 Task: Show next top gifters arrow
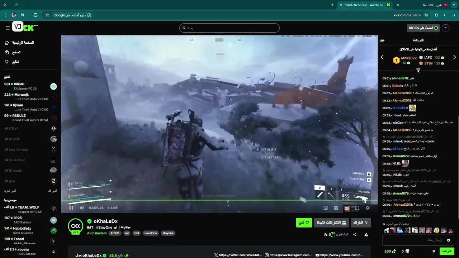[x=454, y=57]
